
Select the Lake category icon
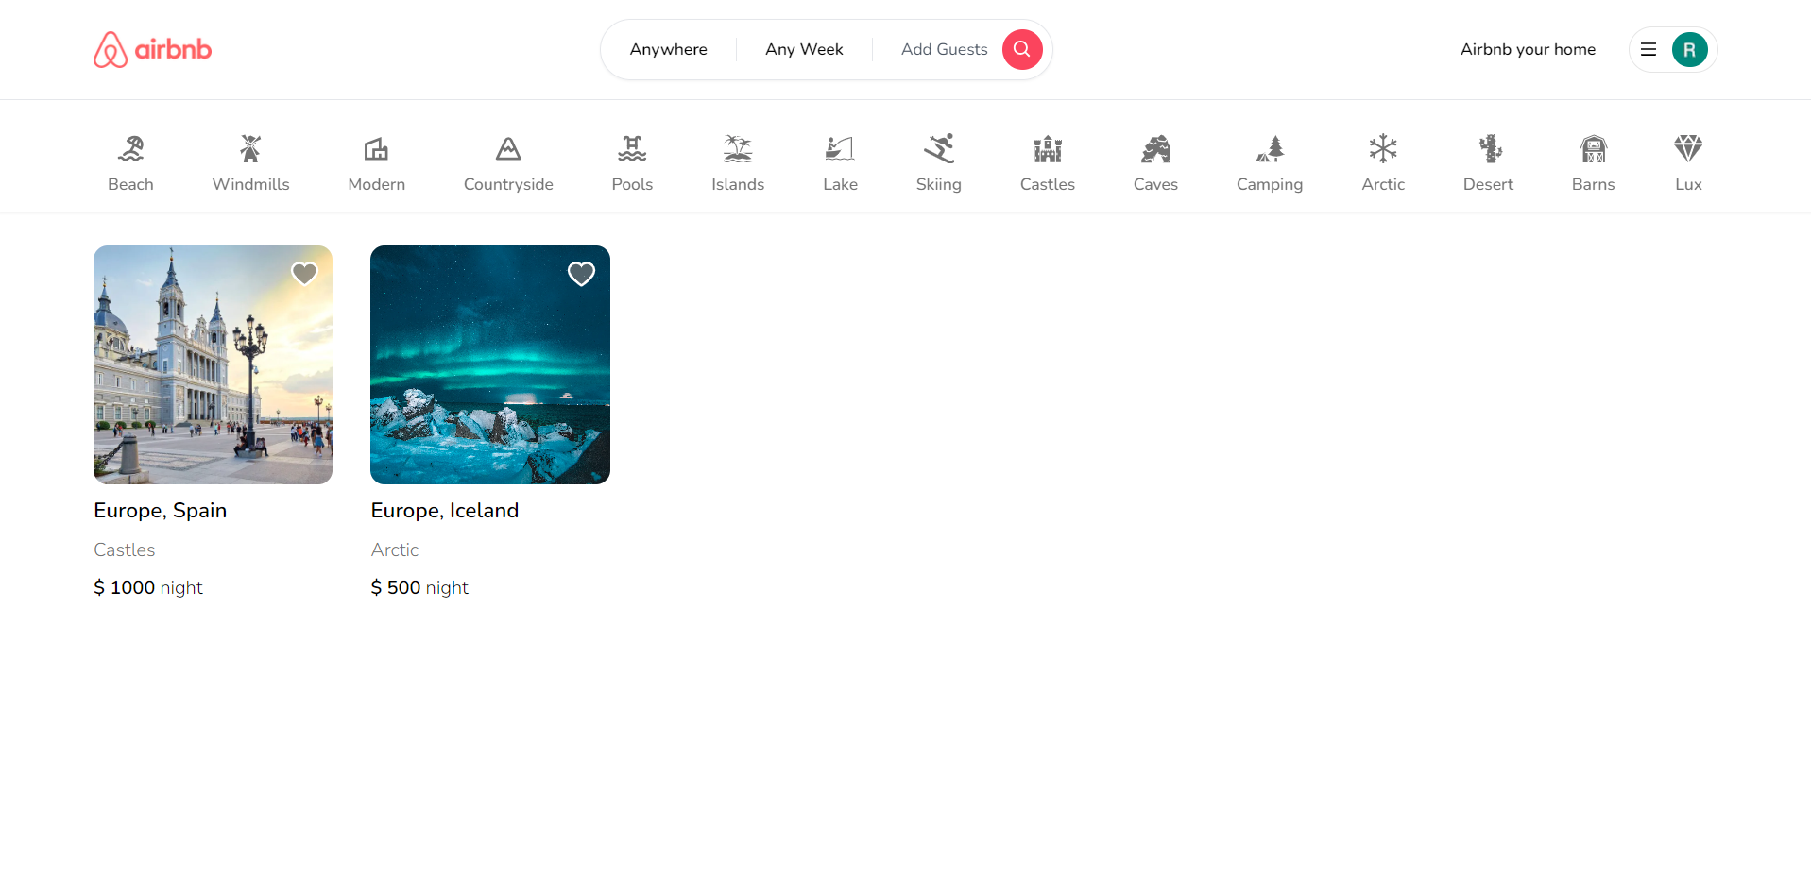(x=840, y=148)
